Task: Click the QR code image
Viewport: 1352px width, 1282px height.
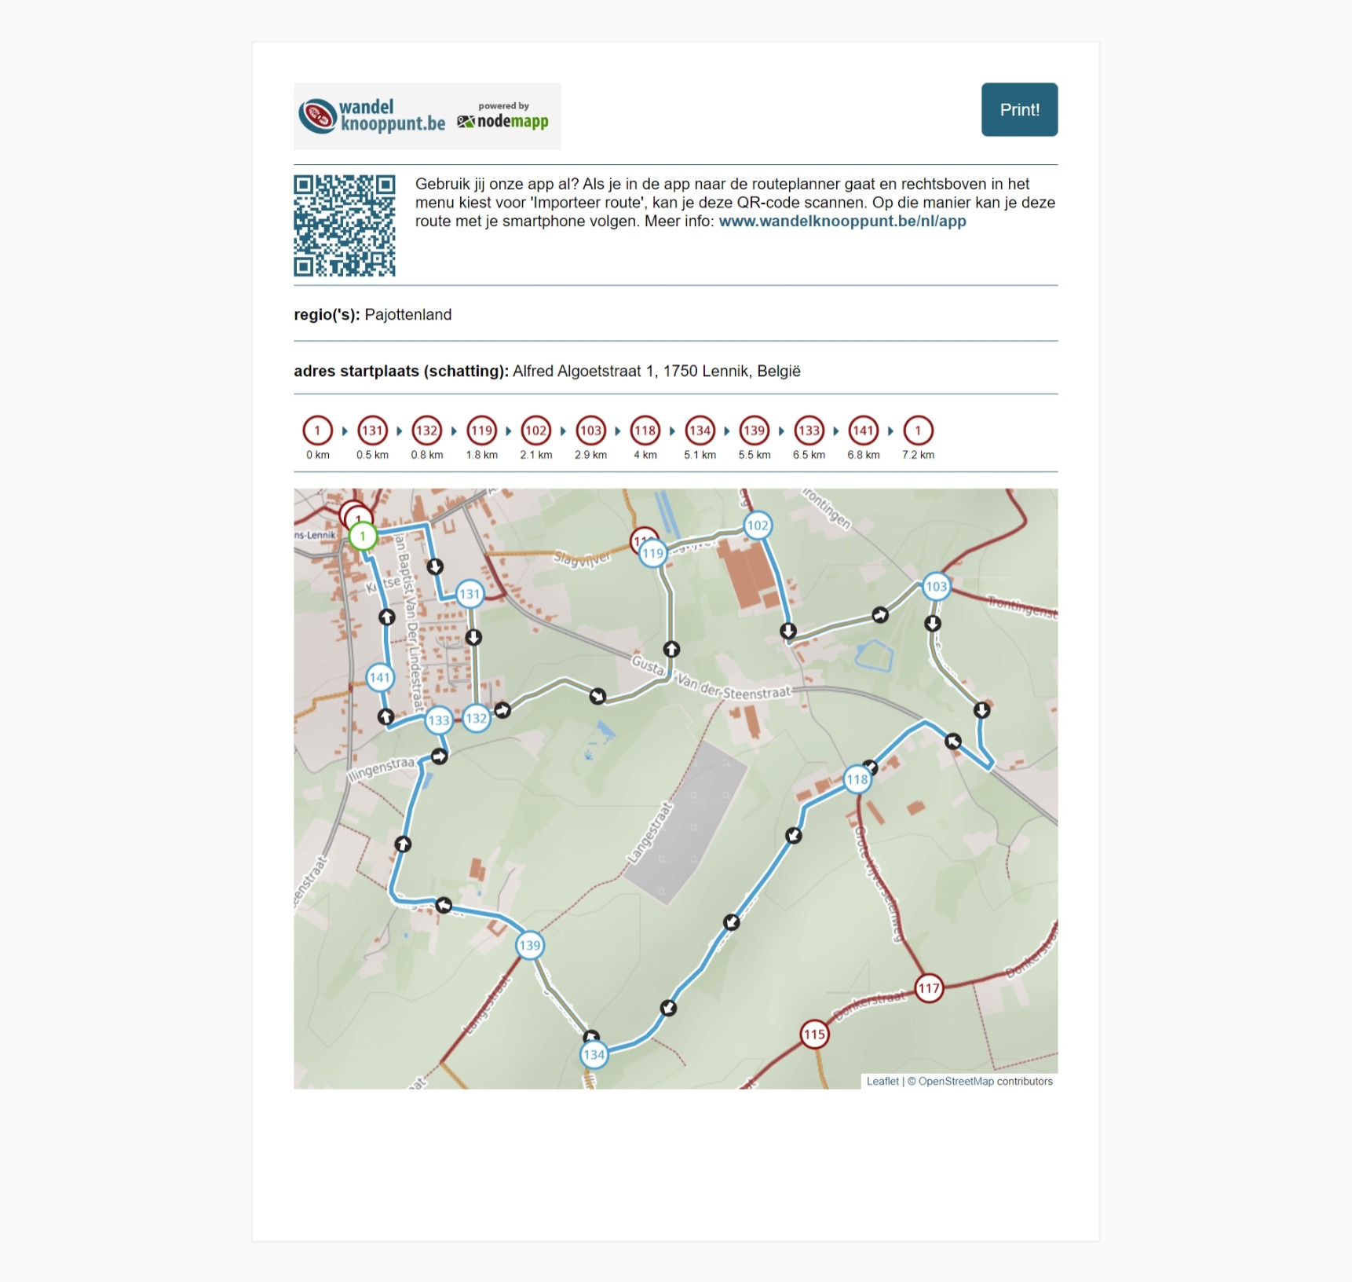Action: [345, 225]
